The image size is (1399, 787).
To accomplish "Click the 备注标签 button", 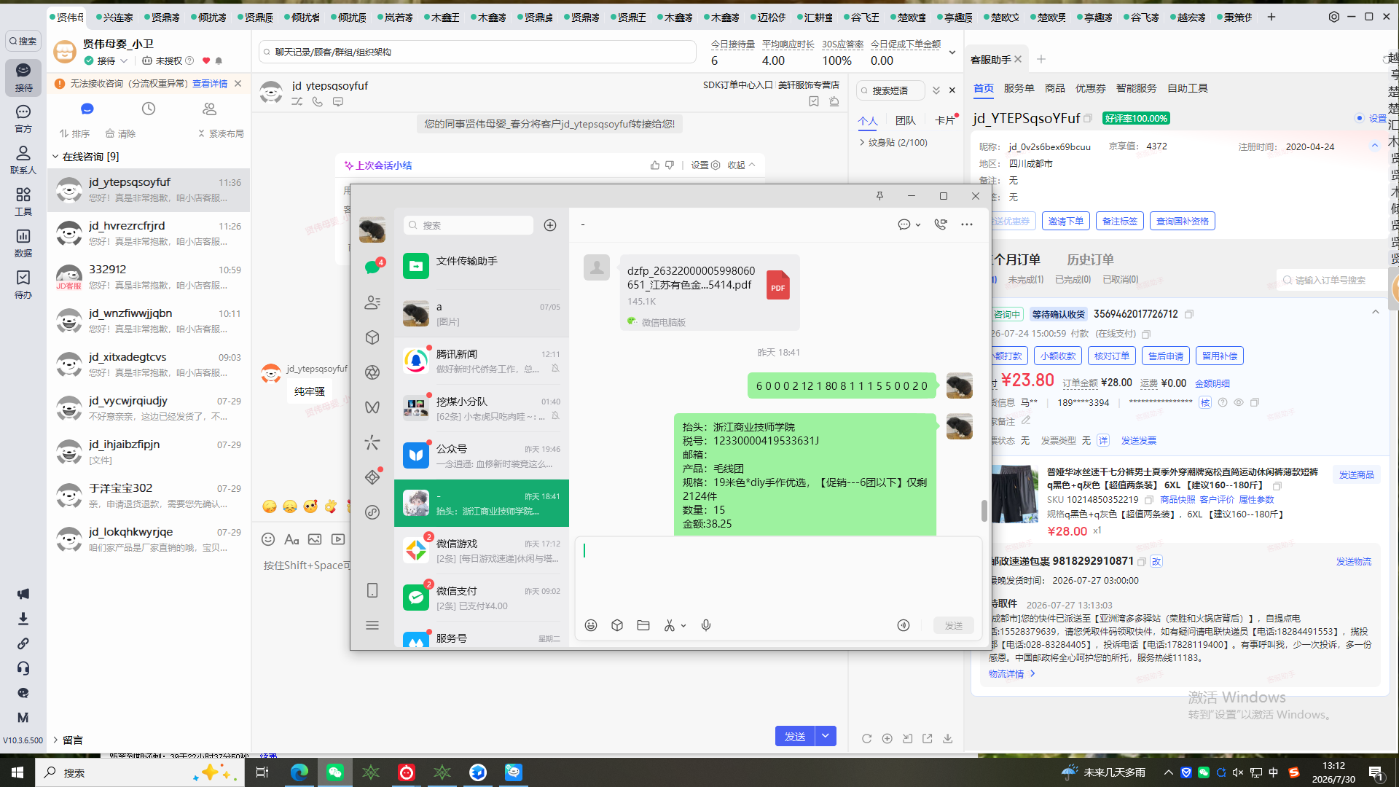I will (1120, 221).
